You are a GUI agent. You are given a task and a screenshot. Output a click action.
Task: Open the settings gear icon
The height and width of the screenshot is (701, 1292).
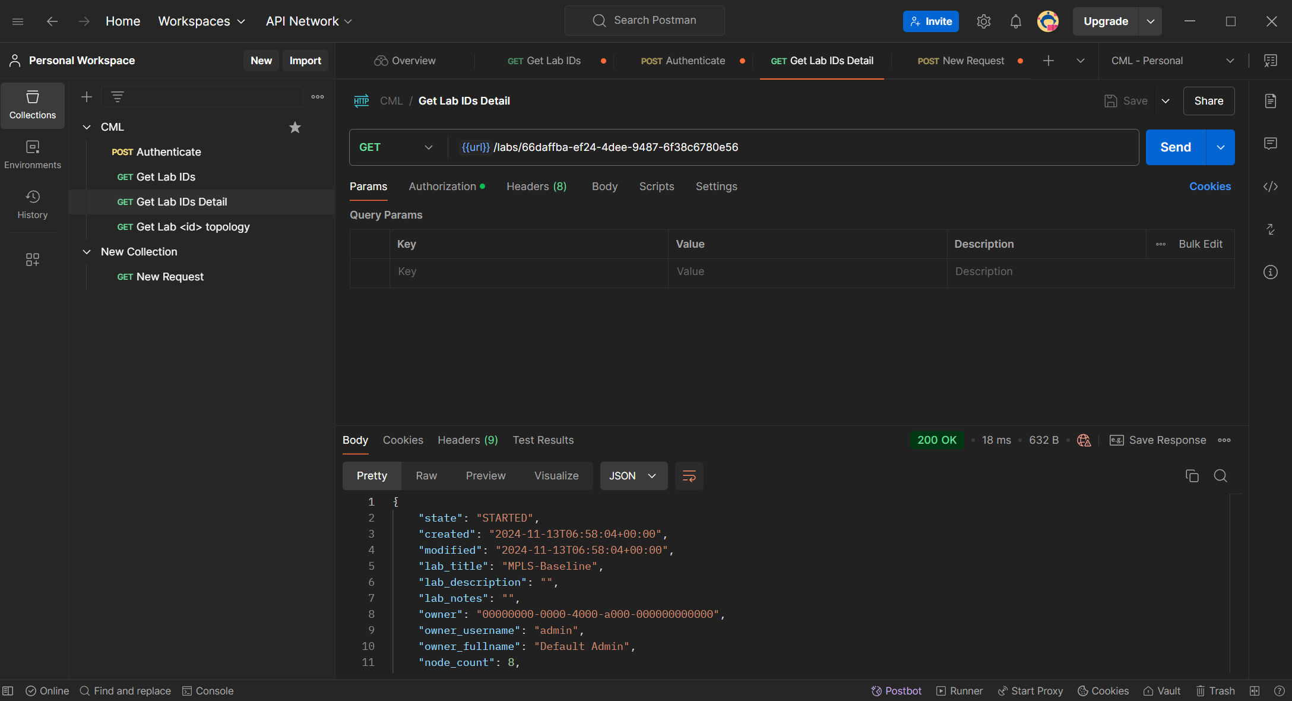point(984,21)
